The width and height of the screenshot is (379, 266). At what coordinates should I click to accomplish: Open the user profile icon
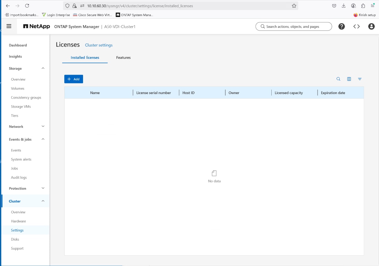point(371,26)
